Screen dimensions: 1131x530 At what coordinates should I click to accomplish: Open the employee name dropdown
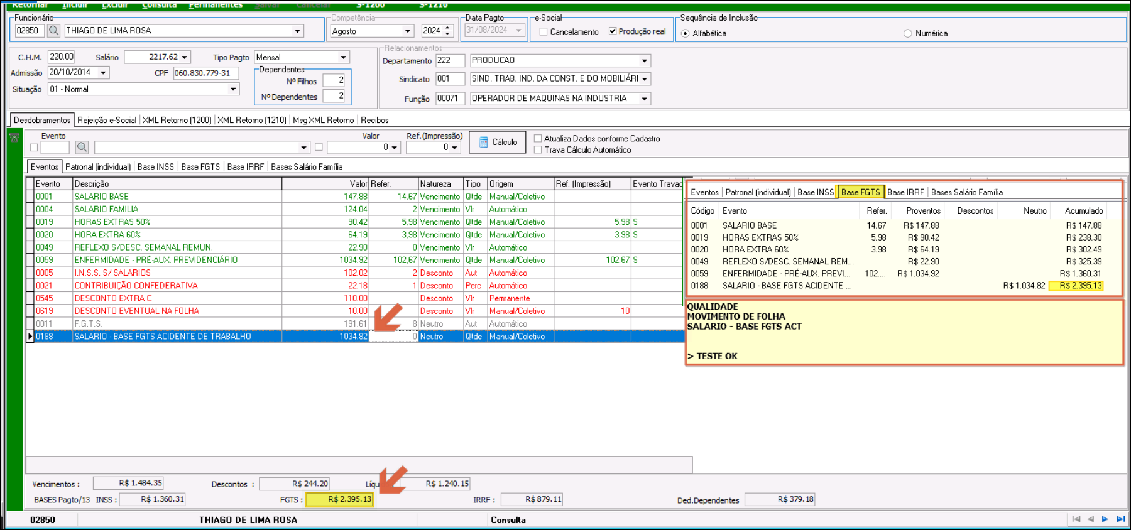pyautogui.click(x=297, y=31)
